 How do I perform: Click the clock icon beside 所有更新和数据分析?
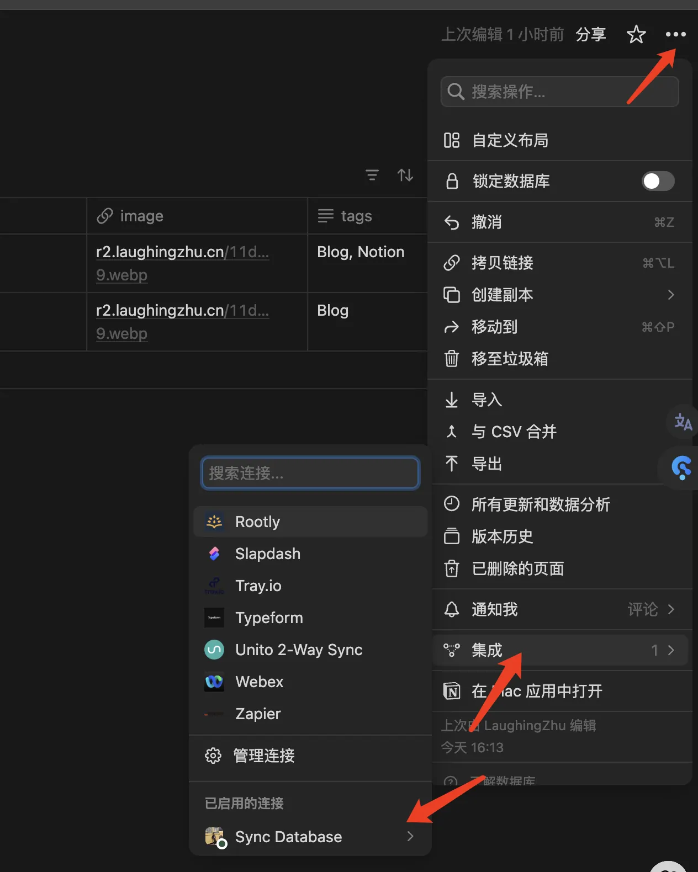[x=452, y=504]
